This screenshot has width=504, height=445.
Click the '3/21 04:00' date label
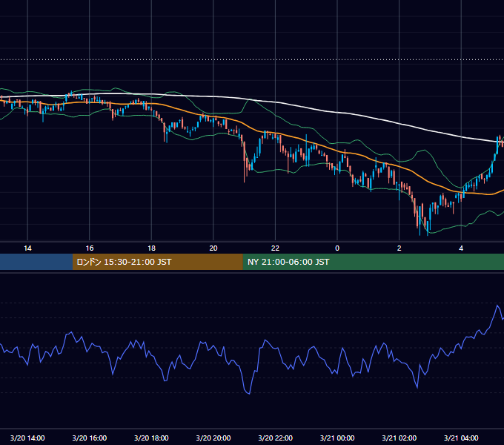(x=461, y=438)
